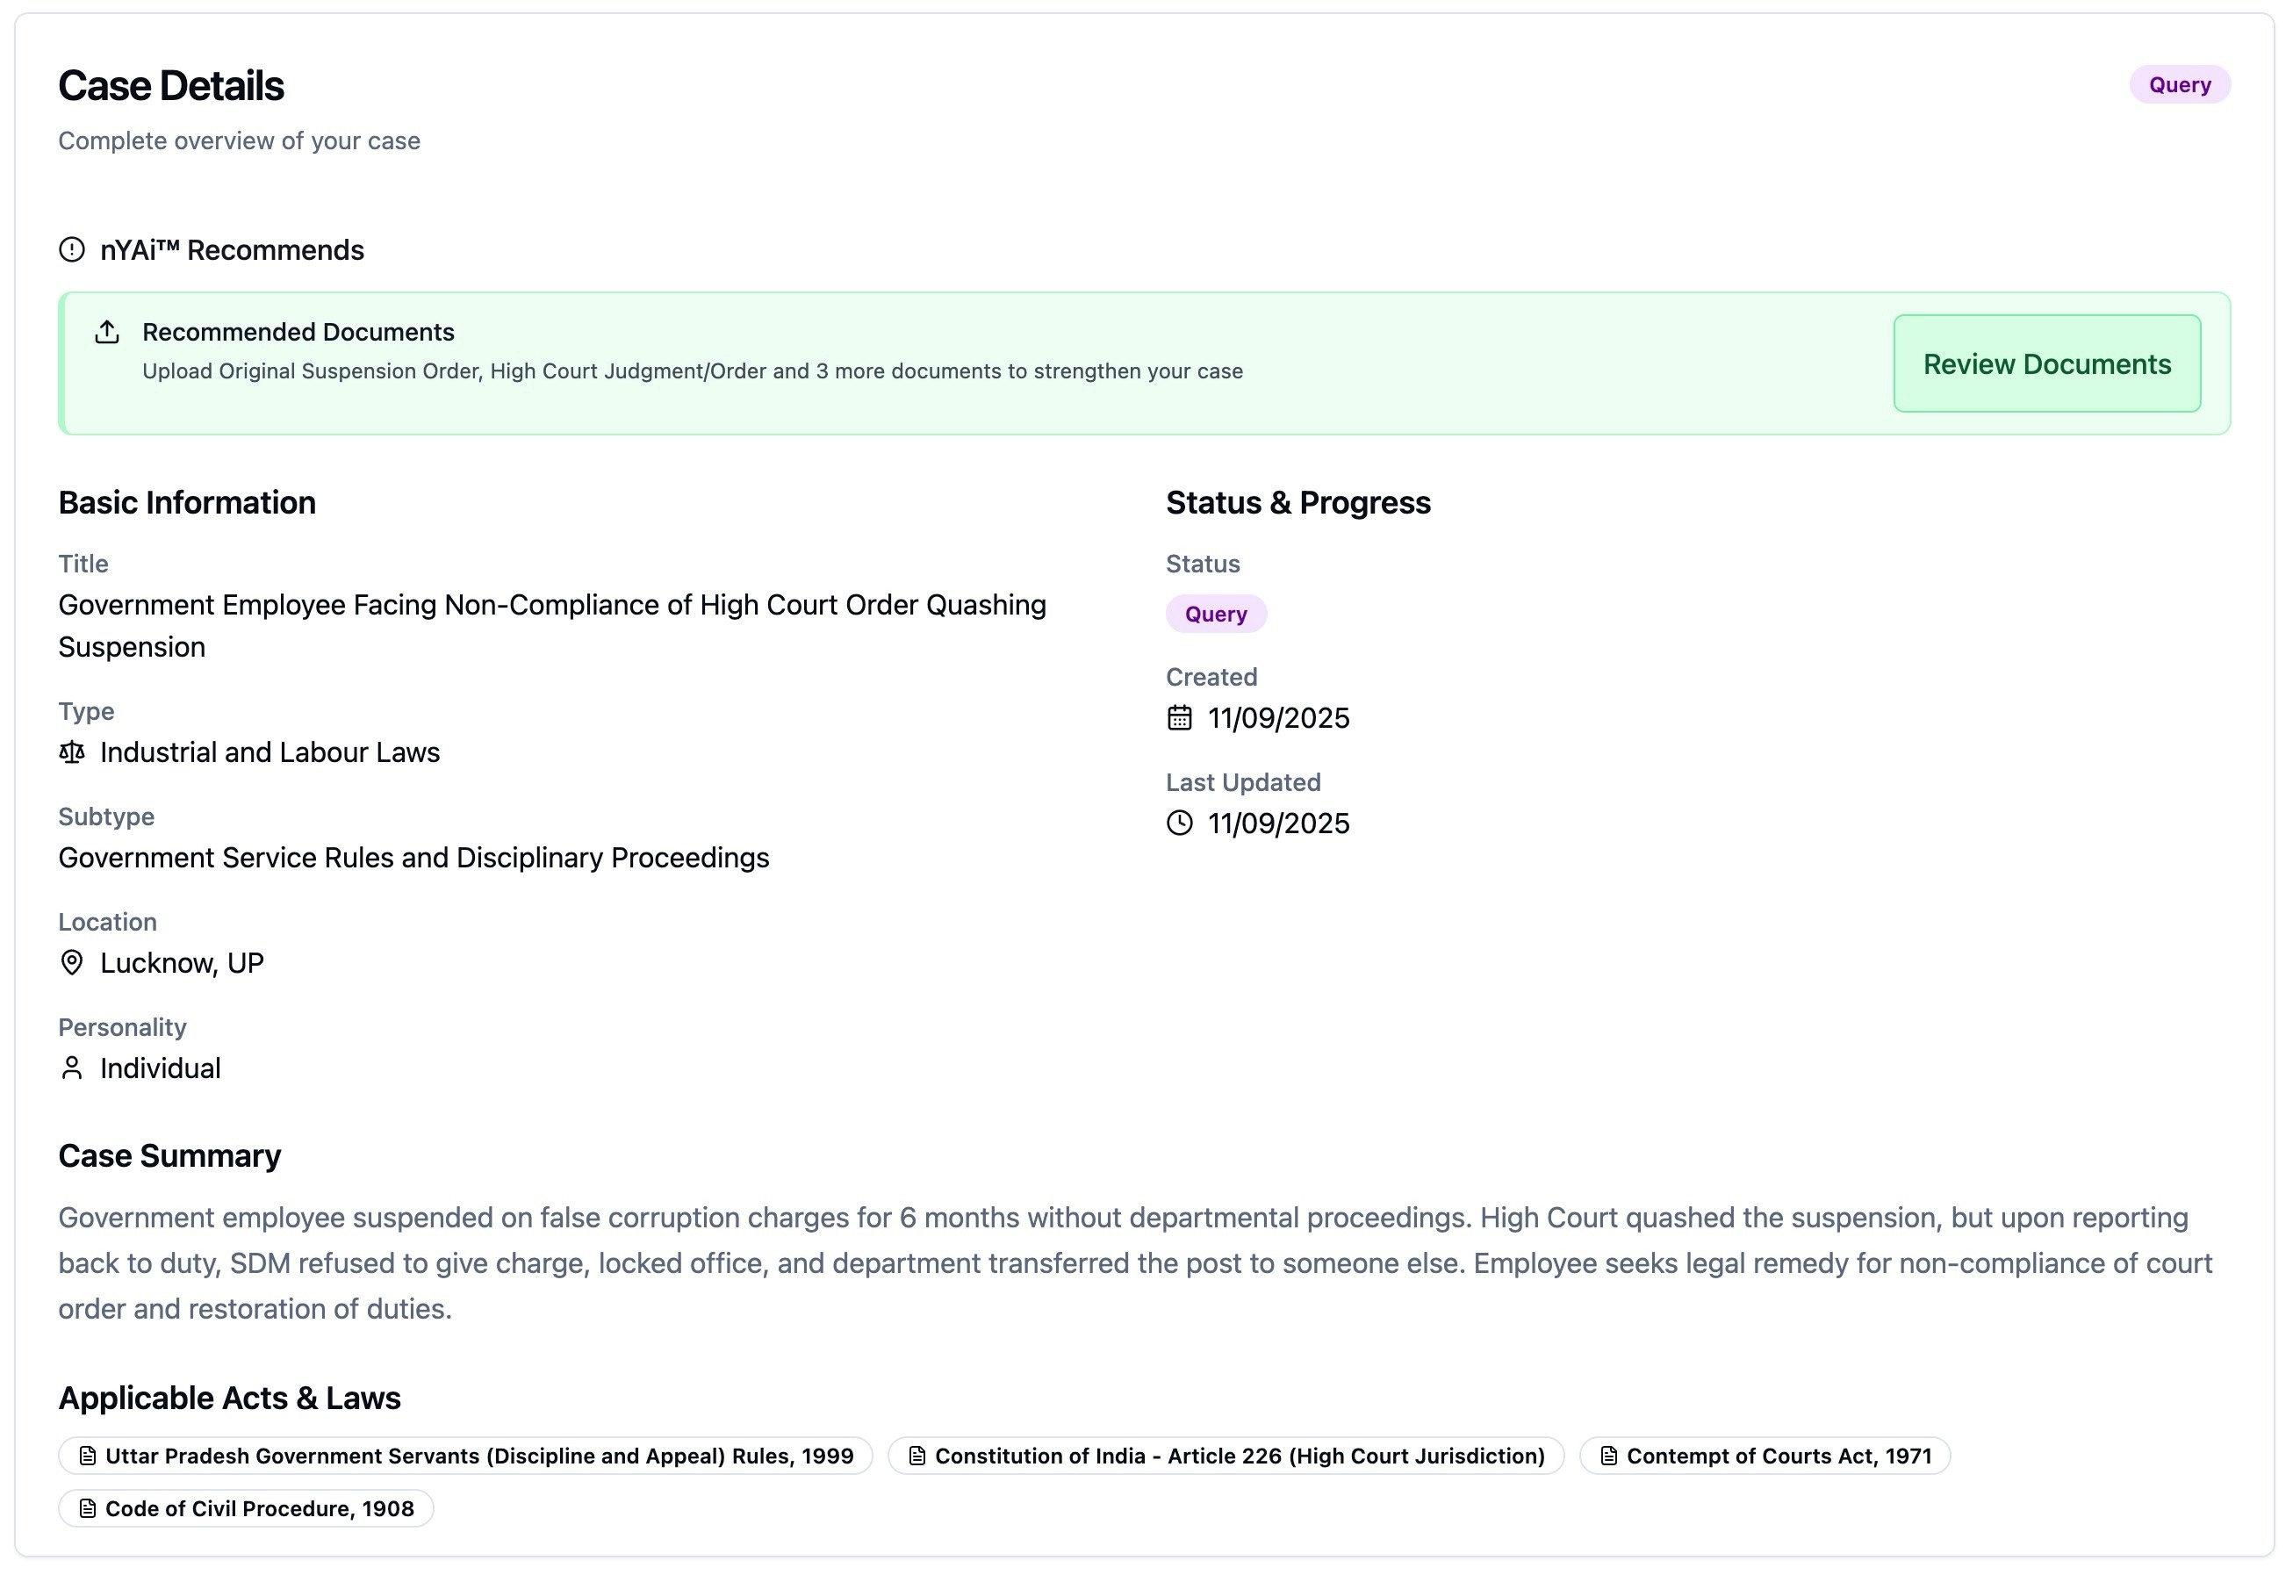Screen dimensions: 2293x1575
Task: Click the calendar icon next to Created date
Action: tap(1179, 718)
